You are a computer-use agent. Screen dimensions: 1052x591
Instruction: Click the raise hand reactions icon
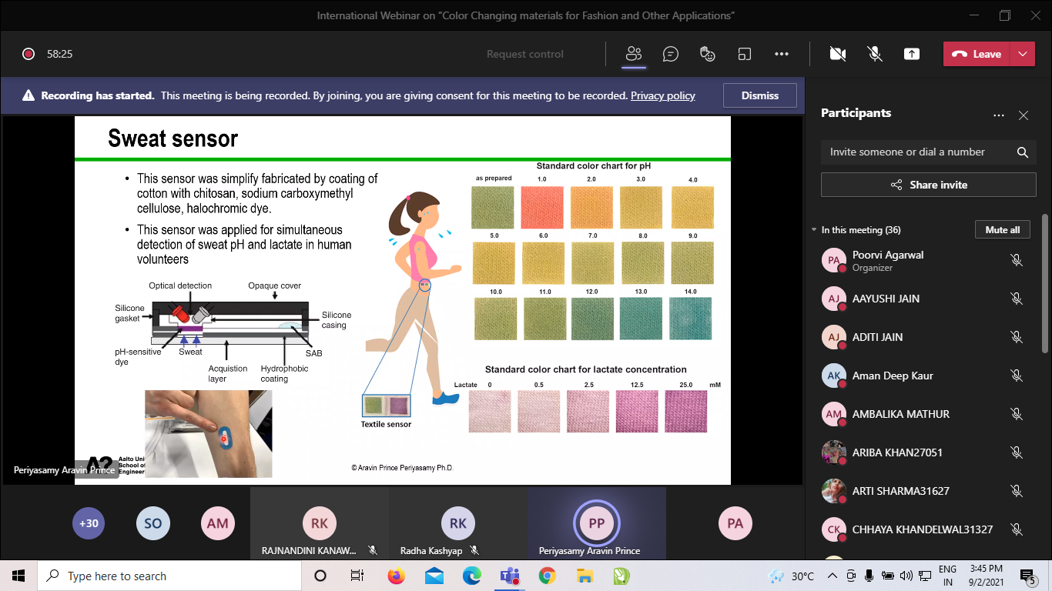tap(708, 54)
